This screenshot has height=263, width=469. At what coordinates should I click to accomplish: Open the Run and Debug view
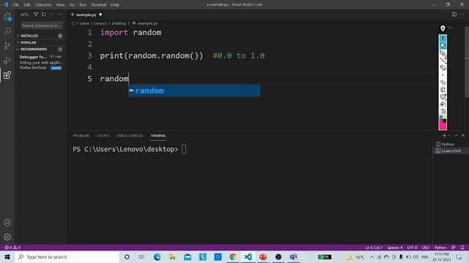coord(7,60)
